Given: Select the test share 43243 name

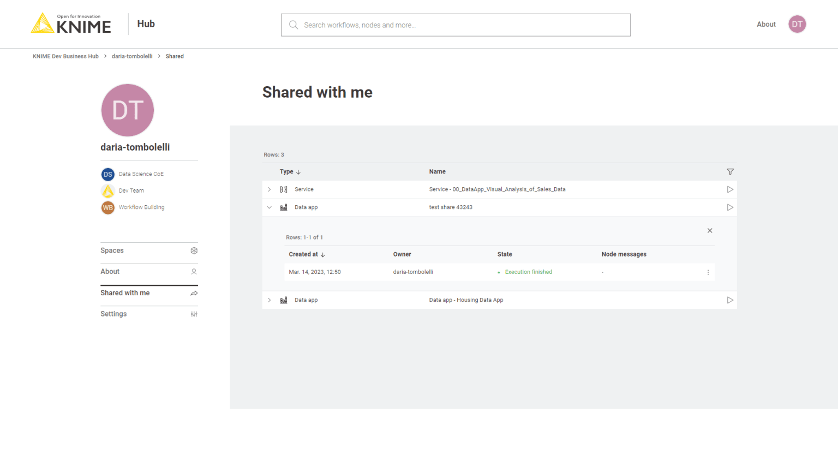Looking at the screenshot, I should 451,207.
